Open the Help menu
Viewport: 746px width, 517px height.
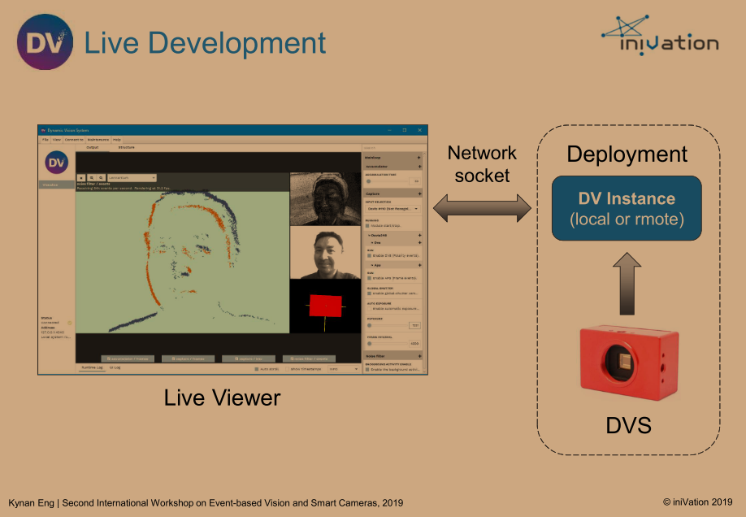[x=116, y=140]
